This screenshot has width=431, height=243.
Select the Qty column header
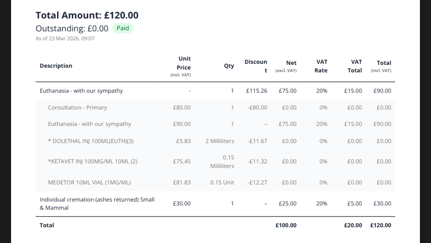click(229, 66)
